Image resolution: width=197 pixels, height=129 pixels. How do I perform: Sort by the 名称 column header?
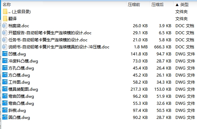pos(7,5)
